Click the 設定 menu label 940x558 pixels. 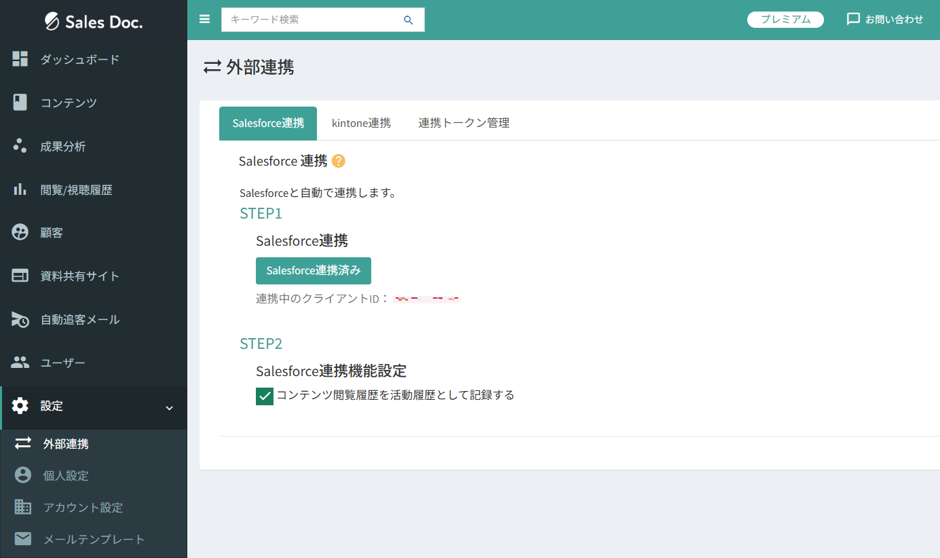tap(52, 406)
